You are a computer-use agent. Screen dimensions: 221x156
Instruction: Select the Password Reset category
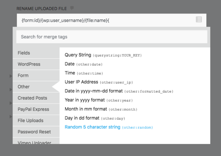coord(36,132)
